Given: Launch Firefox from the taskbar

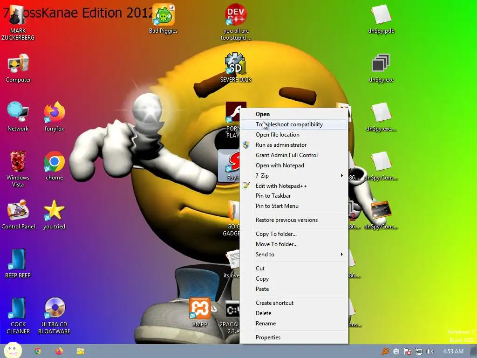Looking at the screenshot, I should click(x=59, y=351).
